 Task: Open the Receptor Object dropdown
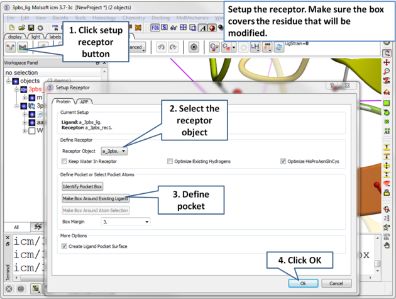point(114,151)
